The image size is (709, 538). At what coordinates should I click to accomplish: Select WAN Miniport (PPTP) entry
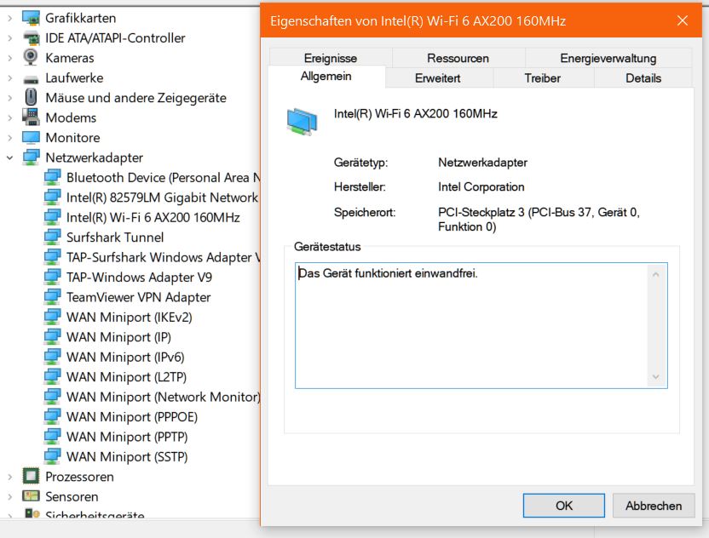click(127, 437)
